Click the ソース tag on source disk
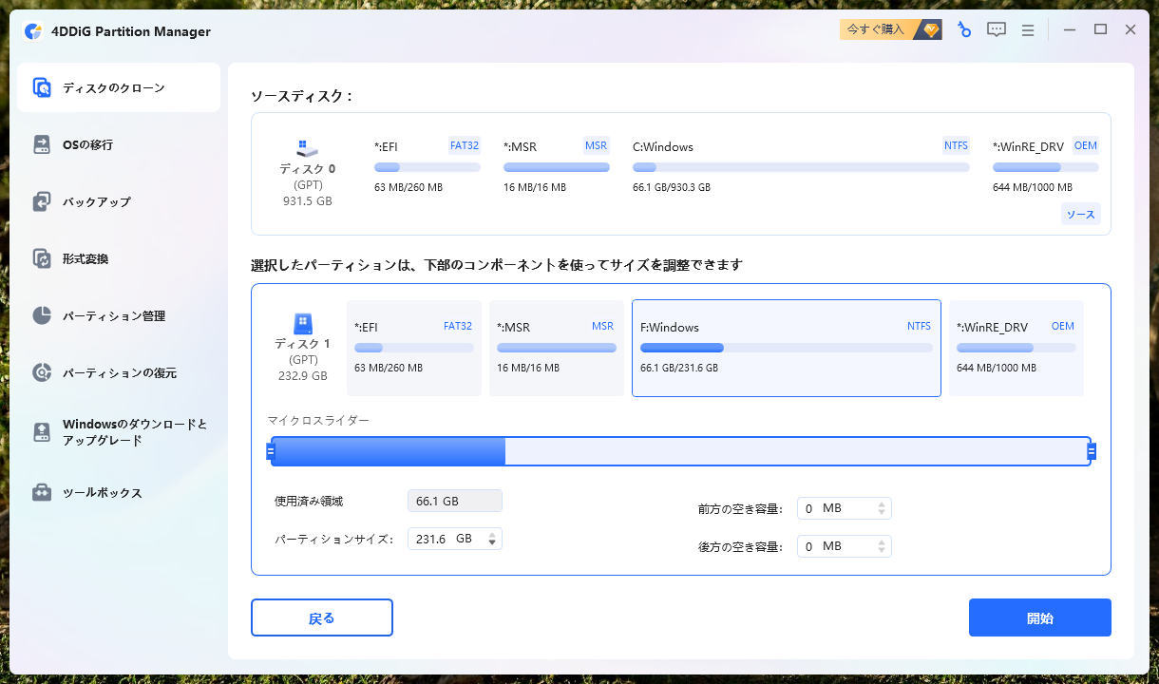Image resolution: width=1159 pixels, height=684 pixels. (1080, 215)
